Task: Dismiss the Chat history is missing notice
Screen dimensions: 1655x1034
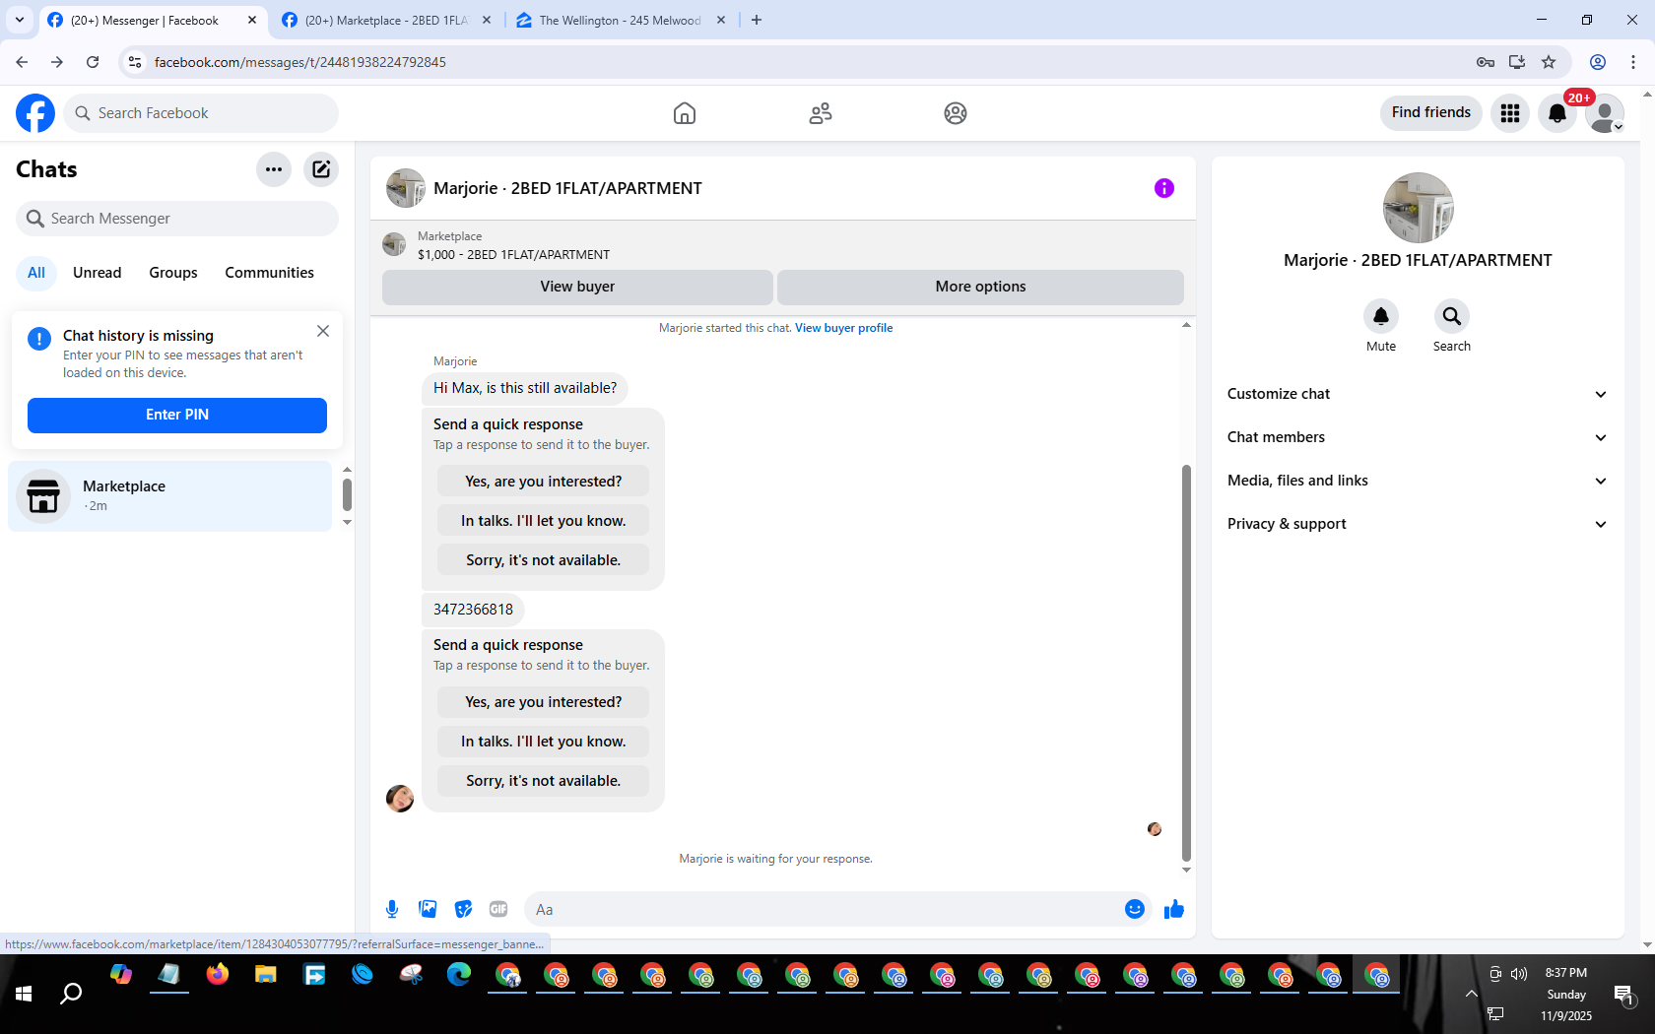Action: click(x=323, y=331)
